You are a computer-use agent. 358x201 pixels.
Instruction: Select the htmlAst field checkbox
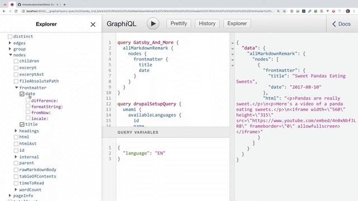point(16,144)
